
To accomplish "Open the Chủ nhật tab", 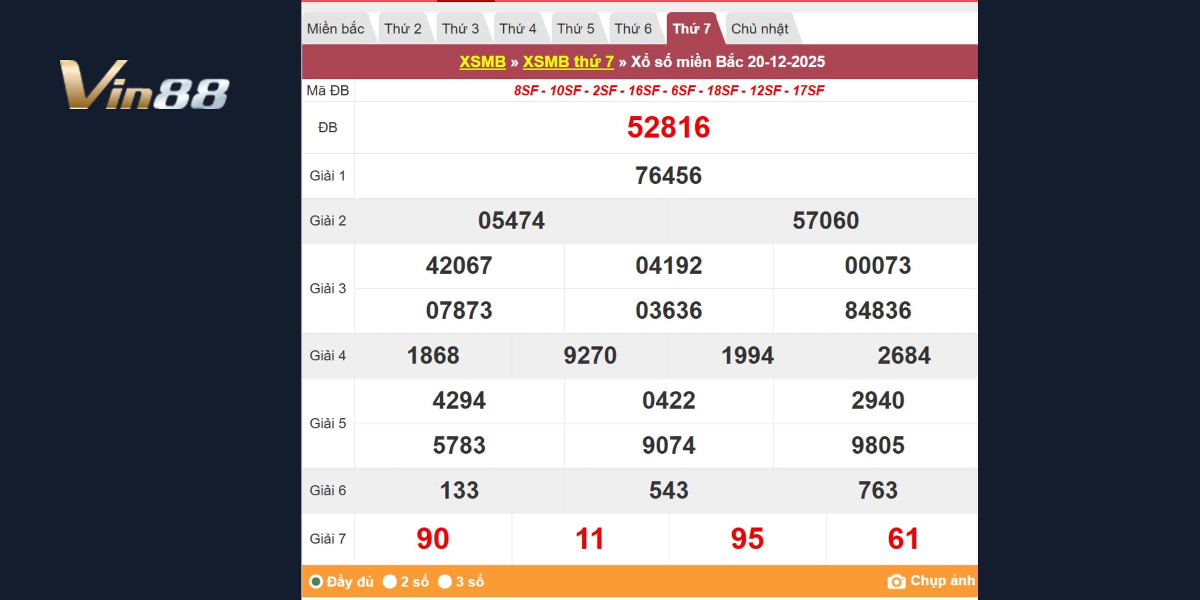I will [x=759, y=29].
